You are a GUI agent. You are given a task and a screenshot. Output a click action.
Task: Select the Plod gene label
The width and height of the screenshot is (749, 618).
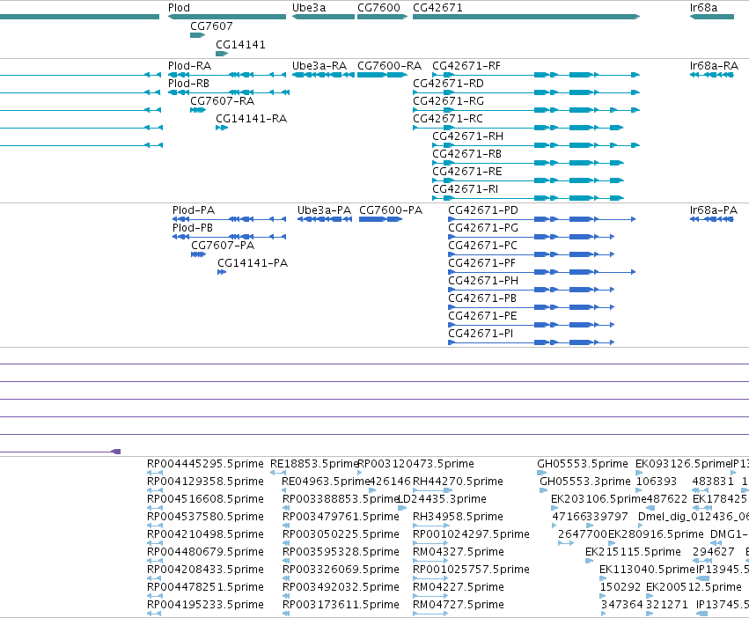click(179, 8)
